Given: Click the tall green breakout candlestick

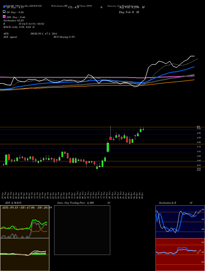Looking at the screenshot, I should tap(108, 147).
